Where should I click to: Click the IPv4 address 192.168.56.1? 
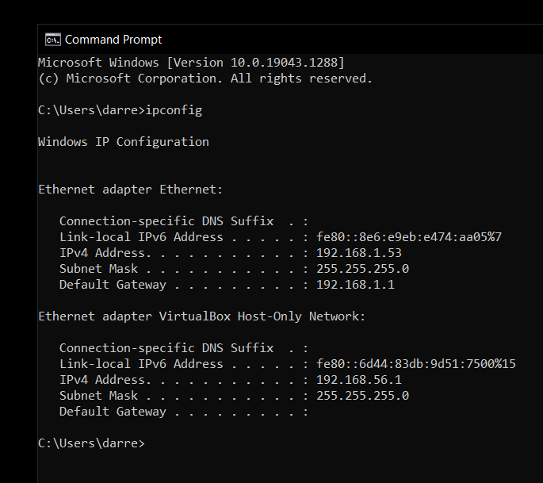tap(359, 380)
